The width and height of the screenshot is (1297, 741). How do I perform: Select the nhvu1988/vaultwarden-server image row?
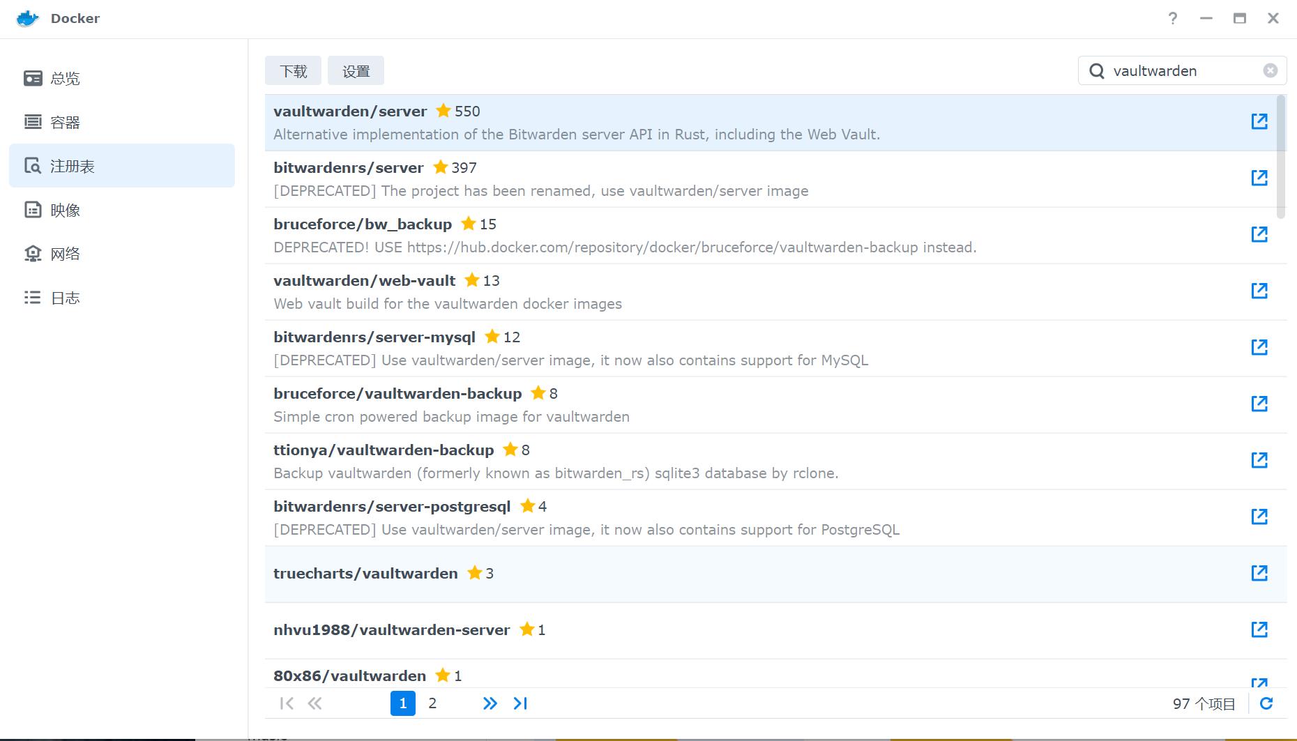coord(776,631)
